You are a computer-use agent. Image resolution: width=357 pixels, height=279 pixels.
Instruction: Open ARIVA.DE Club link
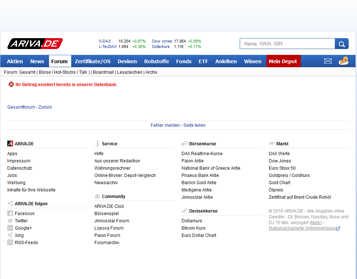click(x=109, y=206)
